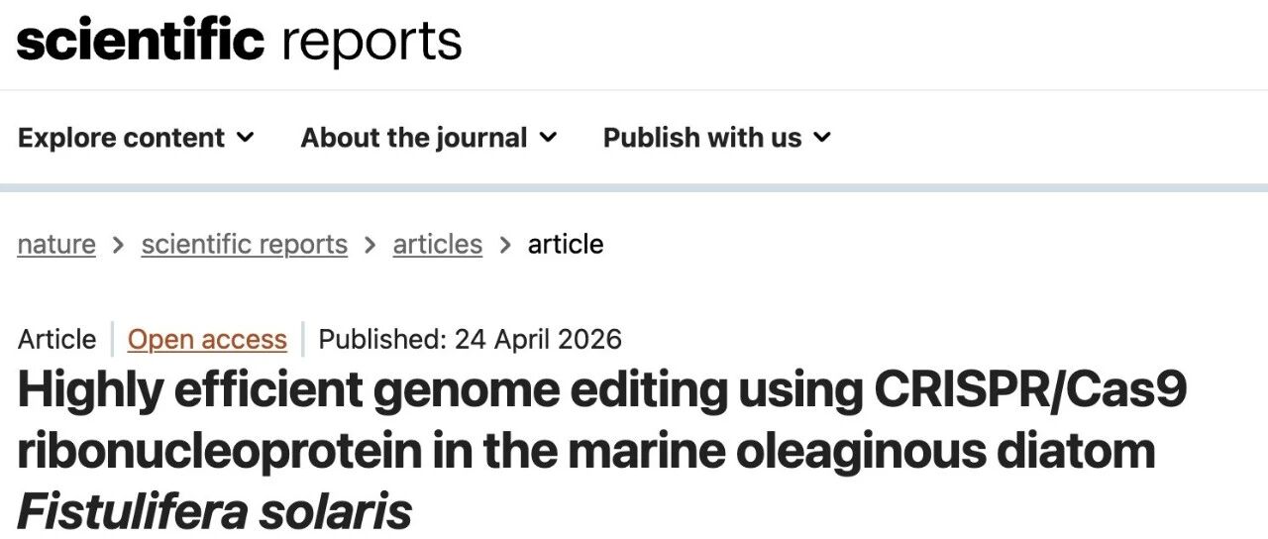Open the Explore content menu label
This screenshot has width=1268, height=539.
(121, 138)
